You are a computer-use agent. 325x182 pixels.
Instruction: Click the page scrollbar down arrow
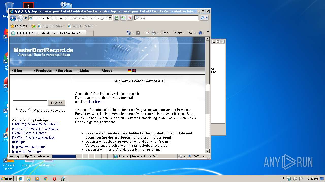(207, 151)
